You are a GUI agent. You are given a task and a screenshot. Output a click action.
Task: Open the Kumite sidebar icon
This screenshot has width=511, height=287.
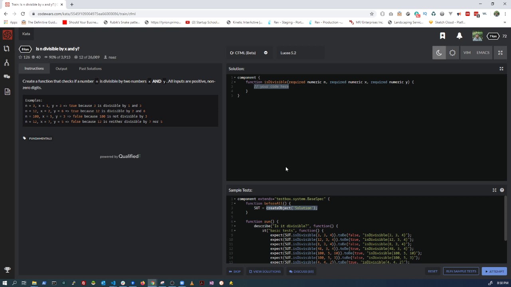[x=7, y=63]
